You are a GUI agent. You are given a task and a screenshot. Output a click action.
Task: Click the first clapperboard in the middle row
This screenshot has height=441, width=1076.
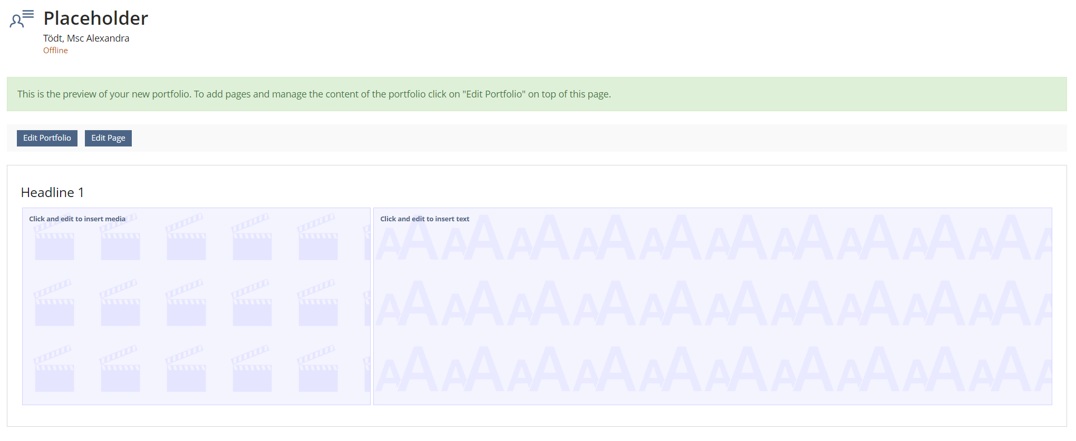pyautogui.click(x=54, y=305)
